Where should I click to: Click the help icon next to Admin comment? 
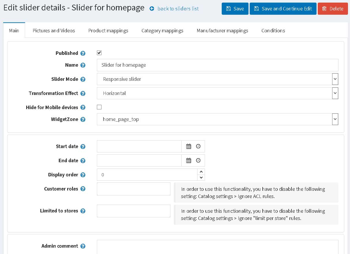[x=83, y=246]
